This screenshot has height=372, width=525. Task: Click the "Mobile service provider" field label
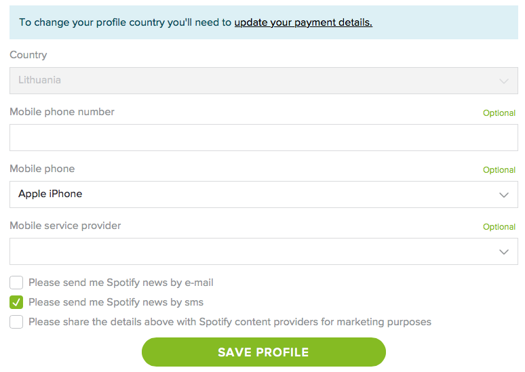pos(65,226)
